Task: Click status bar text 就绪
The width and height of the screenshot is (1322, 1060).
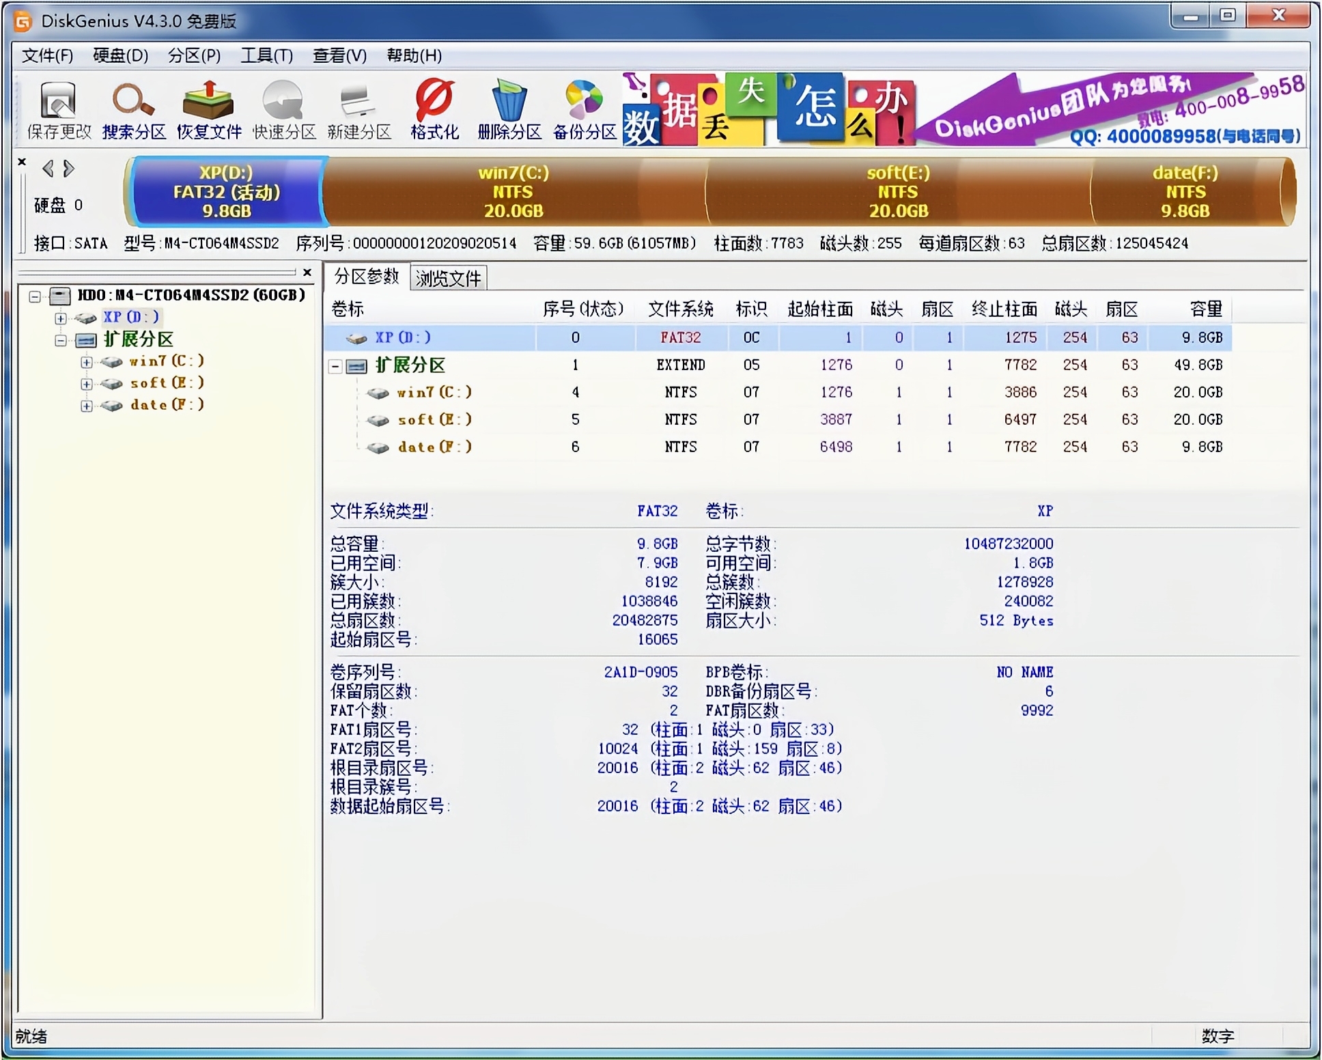Action: tap(31, 1037)
